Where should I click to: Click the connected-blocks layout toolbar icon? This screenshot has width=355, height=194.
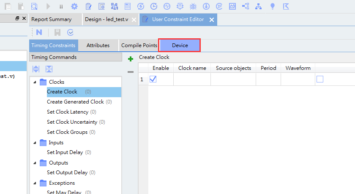(115, 6)
